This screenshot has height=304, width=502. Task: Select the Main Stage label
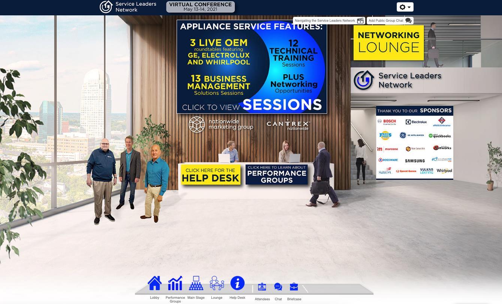(196, 298)
